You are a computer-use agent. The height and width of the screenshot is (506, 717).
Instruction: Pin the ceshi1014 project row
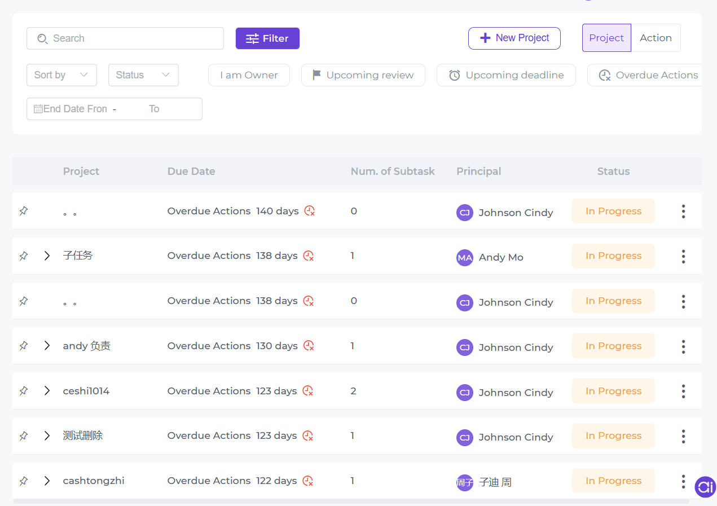coord(23,391)
